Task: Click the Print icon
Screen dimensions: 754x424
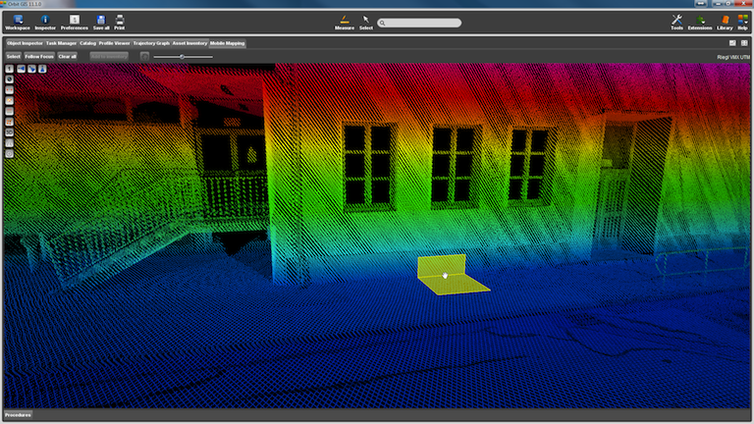Action: tap(120, 21)
